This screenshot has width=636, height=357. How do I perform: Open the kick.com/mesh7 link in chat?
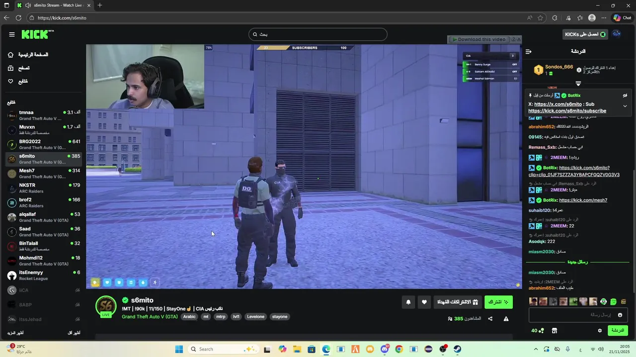pos(583,200)
